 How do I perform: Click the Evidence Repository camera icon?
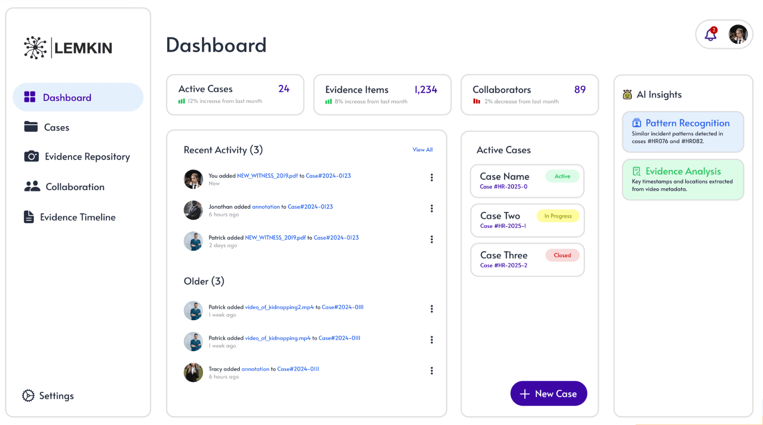tap(32, 156)
